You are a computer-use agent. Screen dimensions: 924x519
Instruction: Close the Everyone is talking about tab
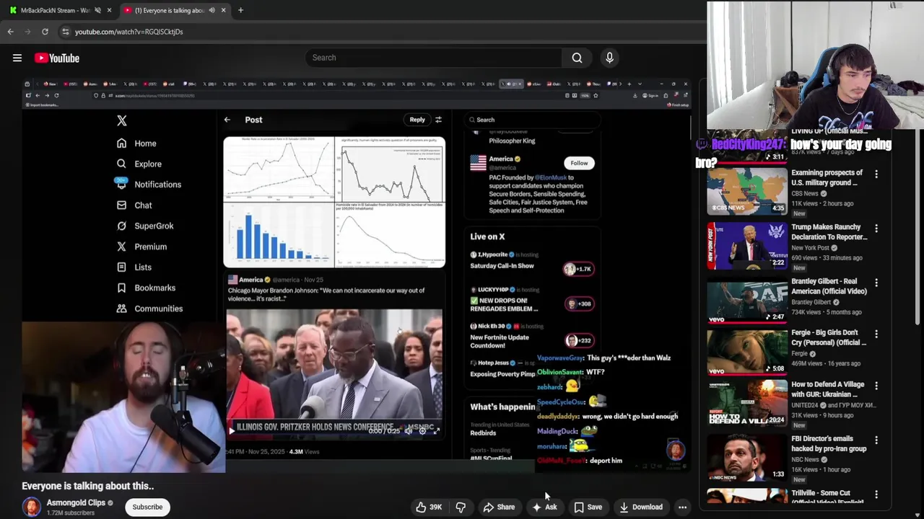(223, 10)
